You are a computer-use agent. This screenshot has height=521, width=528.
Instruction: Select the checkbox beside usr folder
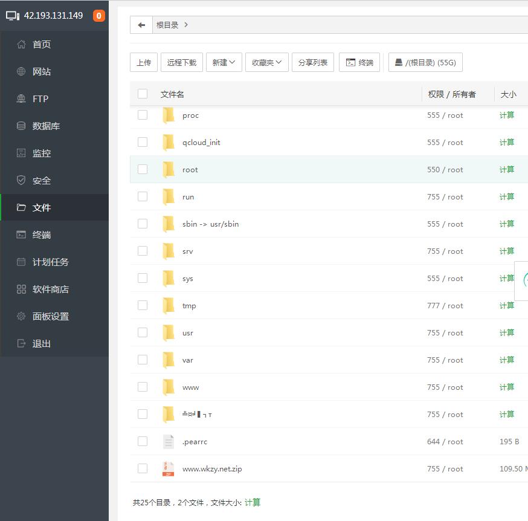143,332
